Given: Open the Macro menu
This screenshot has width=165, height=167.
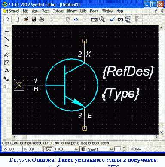Looking at the screenshot, I should (94, 11).
